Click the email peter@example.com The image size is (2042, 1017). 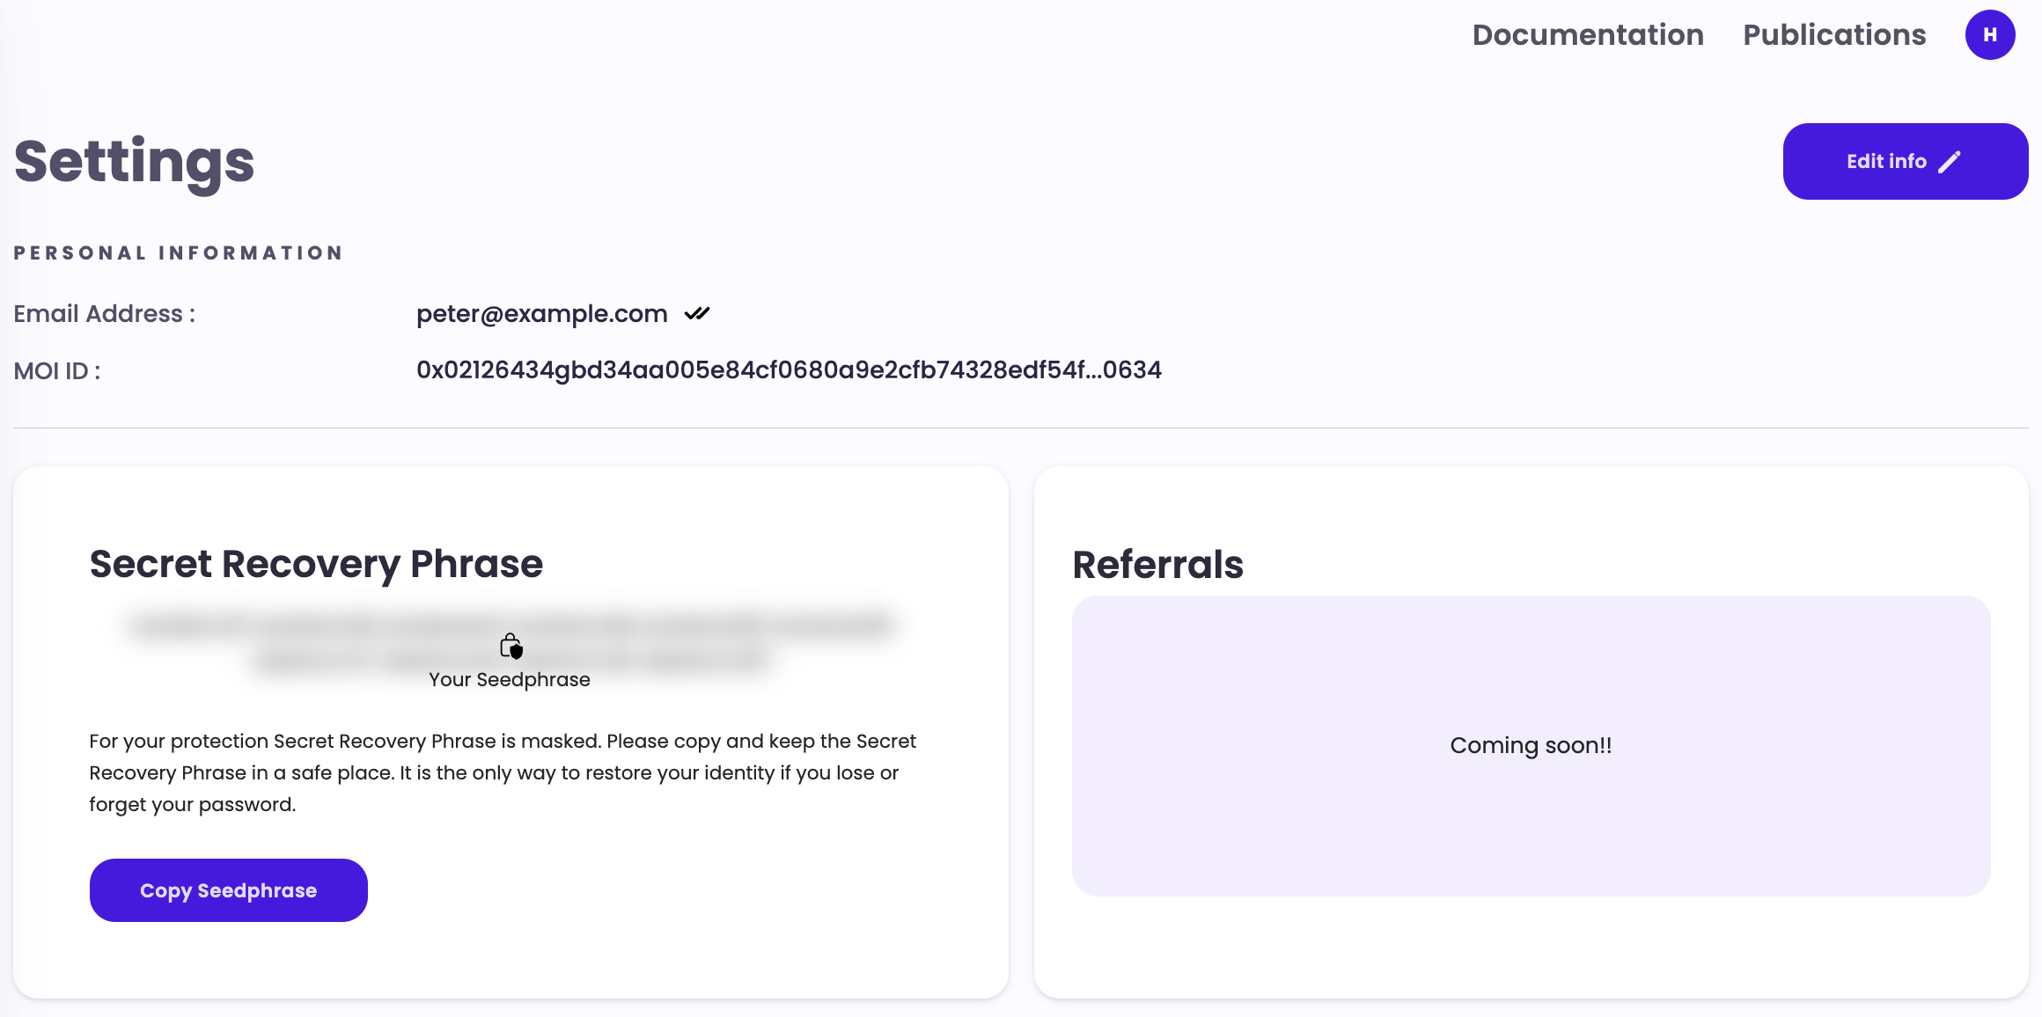pos(541,314)
